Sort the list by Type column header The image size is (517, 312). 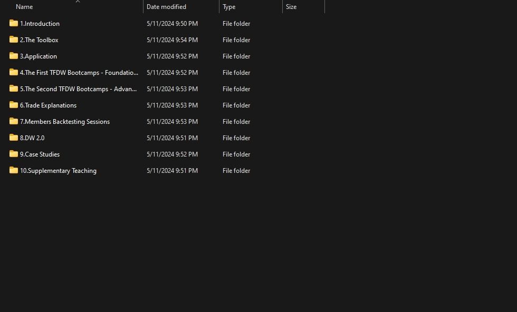click(x=229, y=7)
